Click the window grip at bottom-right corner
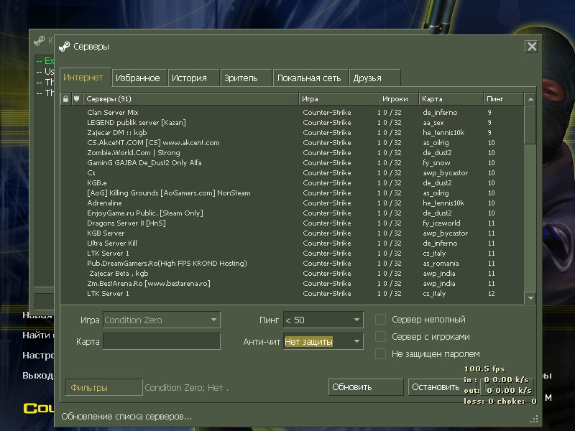The height and width of the screenshot is (431, 575). tap(534, 419)
